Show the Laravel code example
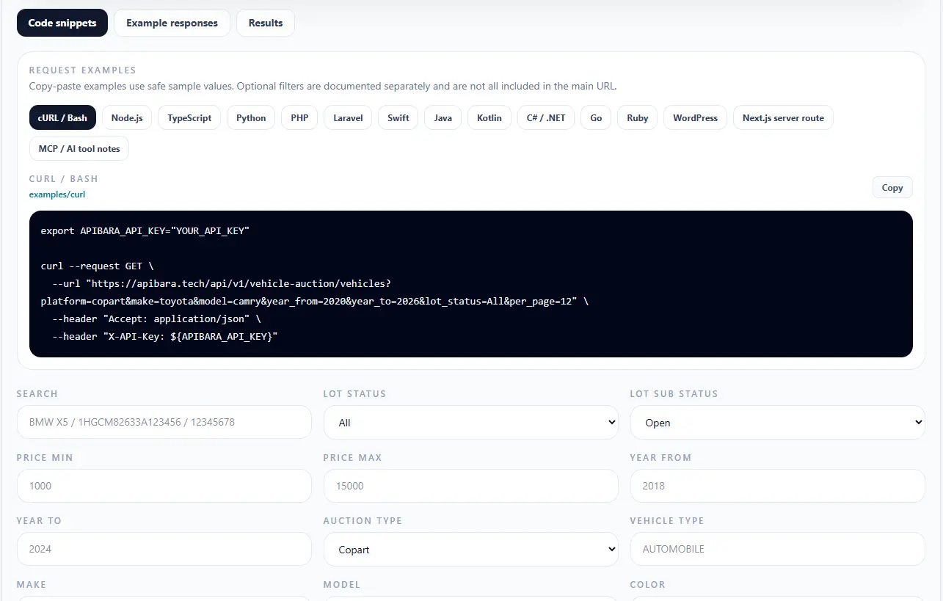943x601 pixels. click(348, 117)
